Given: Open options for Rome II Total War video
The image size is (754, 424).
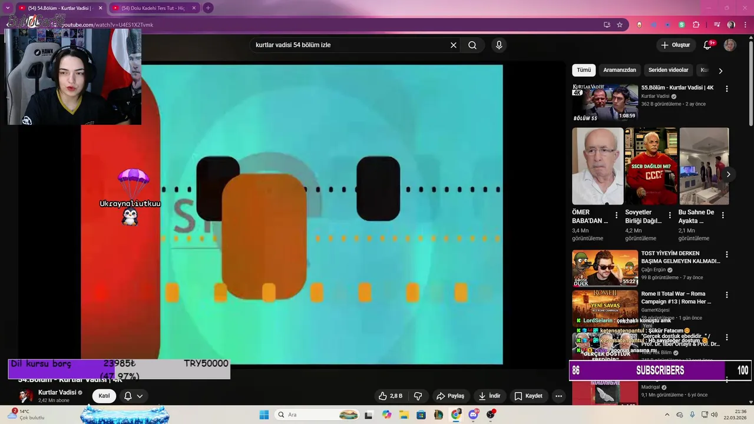Looking at the screenshot, I should coord(726,294).
